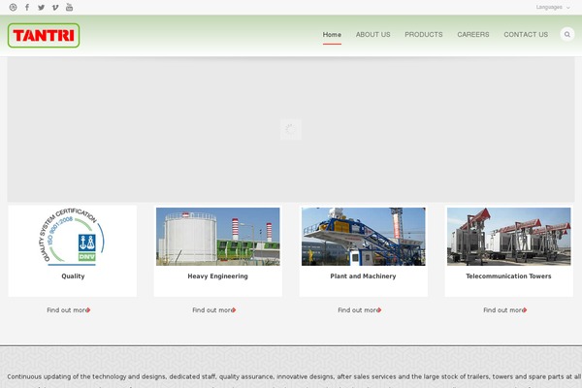Select the Heavy Engineering heading
Screen dimensions: 582x388
coord(217,276)
